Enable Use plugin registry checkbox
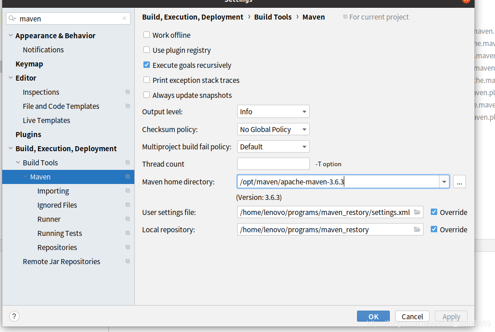Image resolution: width=495 pixels, height=332 pixels. click(147, 50)
